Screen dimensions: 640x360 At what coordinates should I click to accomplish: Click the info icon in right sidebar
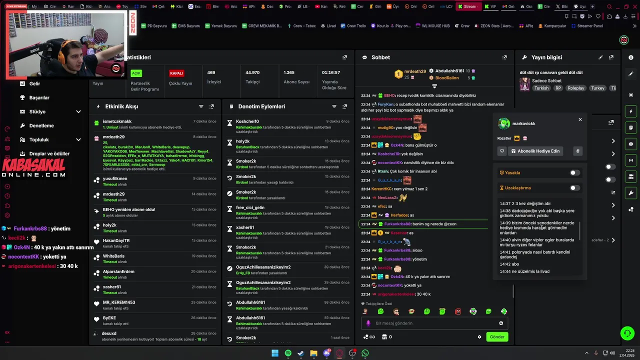[x=631, y=57]
